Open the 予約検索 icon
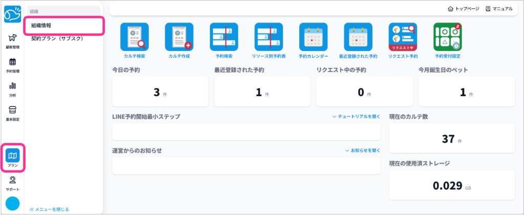 tap(224, 37)
